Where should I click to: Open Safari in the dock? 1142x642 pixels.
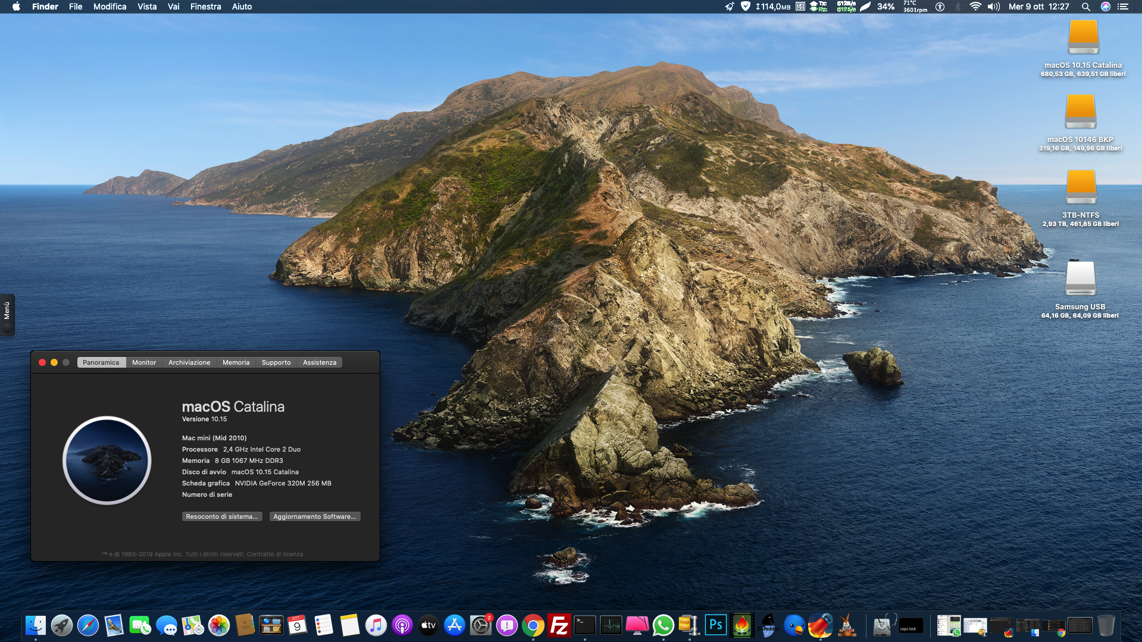[x=88, y=625]
